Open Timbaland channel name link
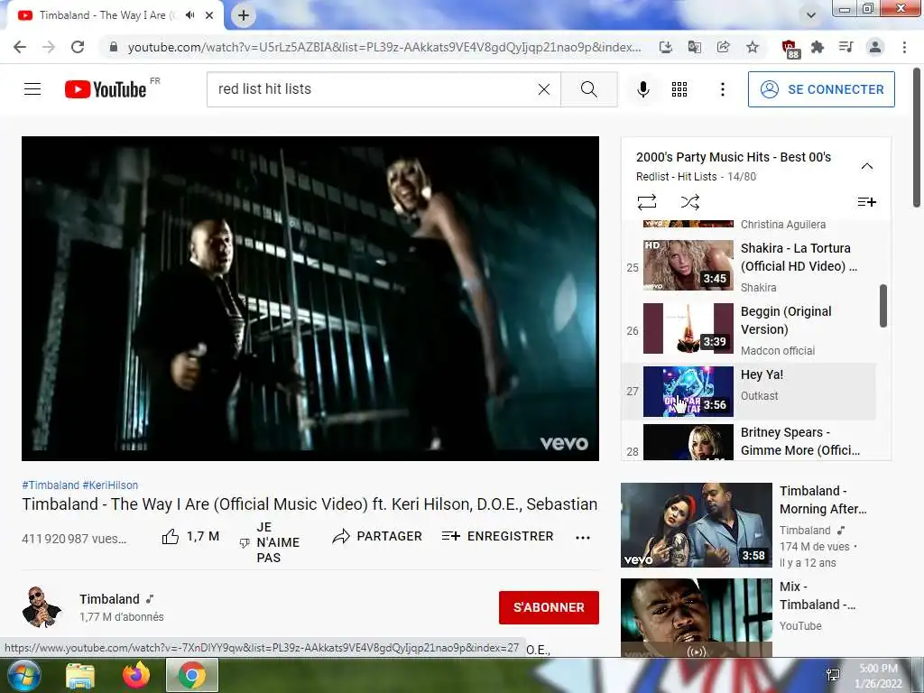 pyautogui.click(x=109, y=599)
